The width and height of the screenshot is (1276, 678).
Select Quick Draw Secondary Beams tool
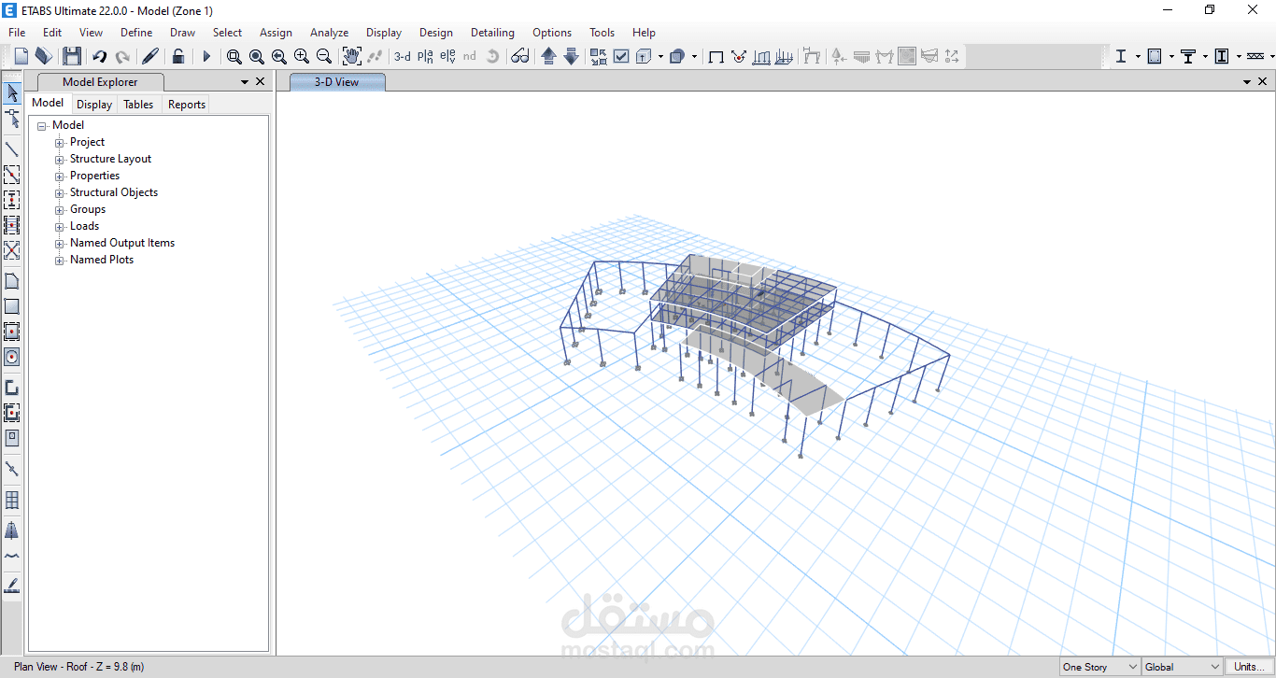(x=12, y=225)
